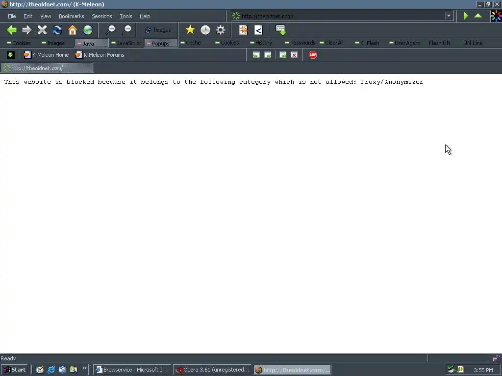Zoom in with the plus magnifier
The width and height of the screenshot is (502, 376).
tap(110, 30)
